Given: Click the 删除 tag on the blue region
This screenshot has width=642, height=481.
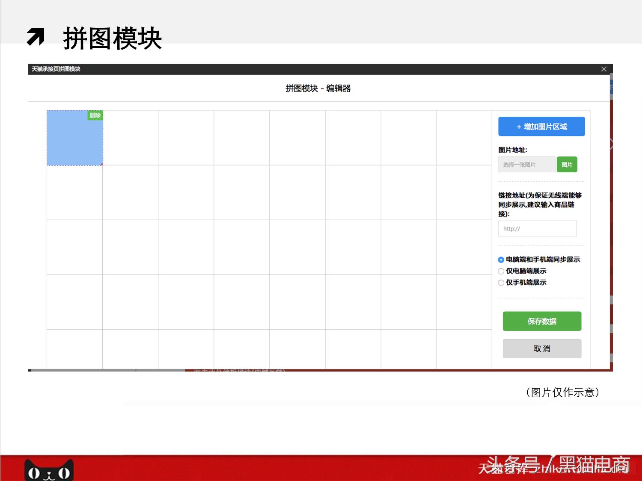Looking at the screenshot, I should coord(95,115).
